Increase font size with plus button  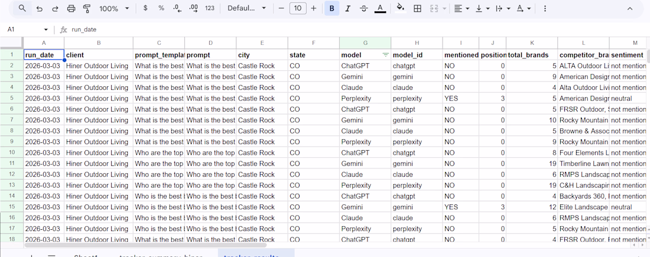pos(314,9)
